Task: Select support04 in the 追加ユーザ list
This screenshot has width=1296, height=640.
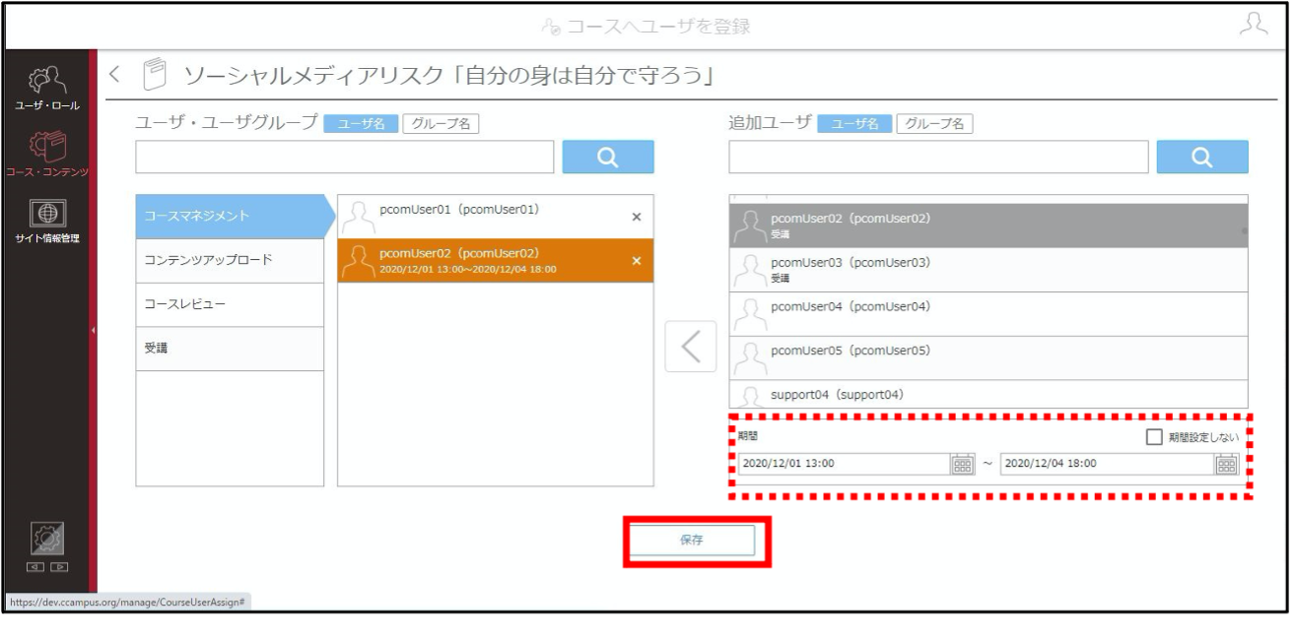Action: tap(989, 395)
